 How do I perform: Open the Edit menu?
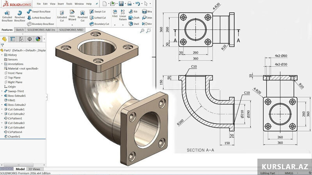pos(45,4)
